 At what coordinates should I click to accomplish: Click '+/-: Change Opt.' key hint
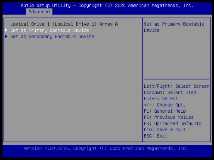pyautogui.click(x=164, y=105)
